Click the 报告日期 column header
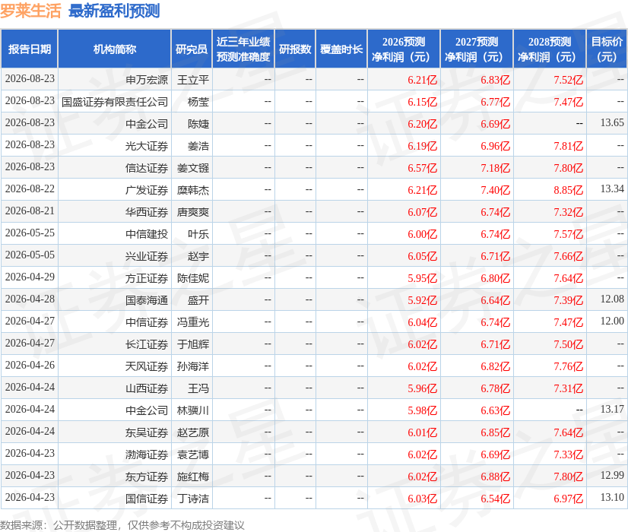This screenshot has width=628, height=532. pyautogui.click(x=30, y=49)
